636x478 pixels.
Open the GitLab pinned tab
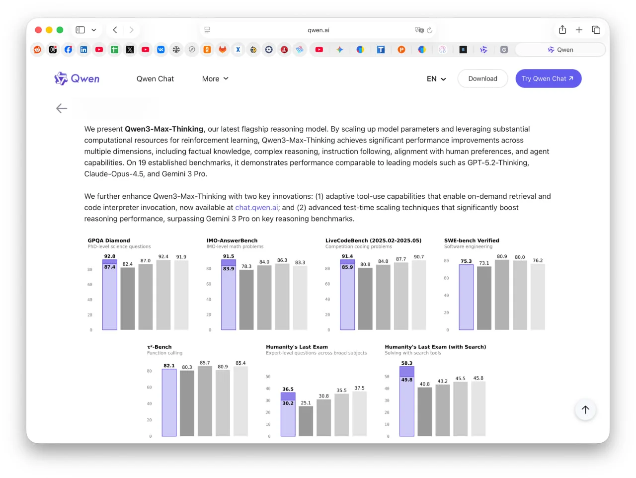coord(223,50)
